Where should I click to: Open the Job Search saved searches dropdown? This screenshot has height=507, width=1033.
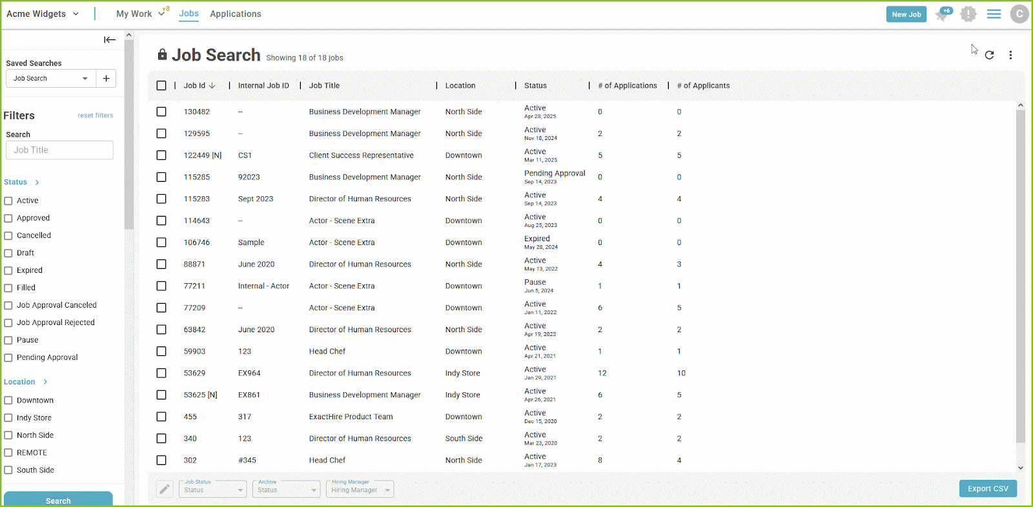pyautogui.click(x=51, y=79)
